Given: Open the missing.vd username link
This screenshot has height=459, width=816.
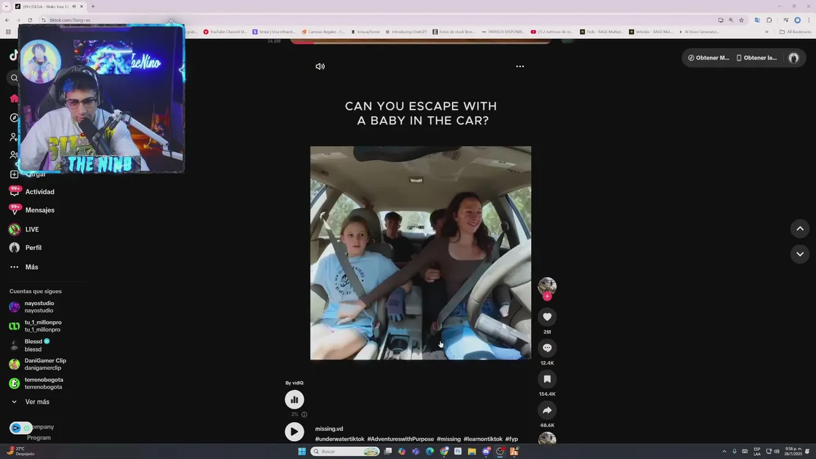Looking at the screenshot, I should pyautogui.click(x=329, y=429).
